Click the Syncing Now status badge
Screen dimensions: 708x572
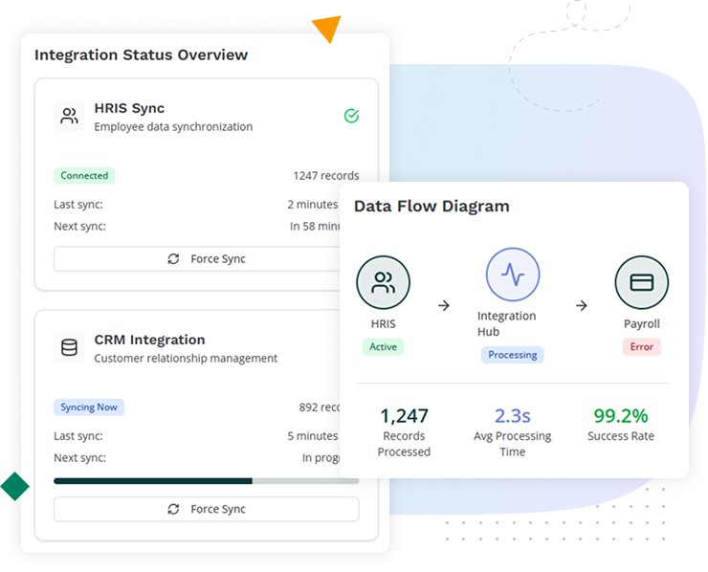pyautogui.click(x=89, y=407)
